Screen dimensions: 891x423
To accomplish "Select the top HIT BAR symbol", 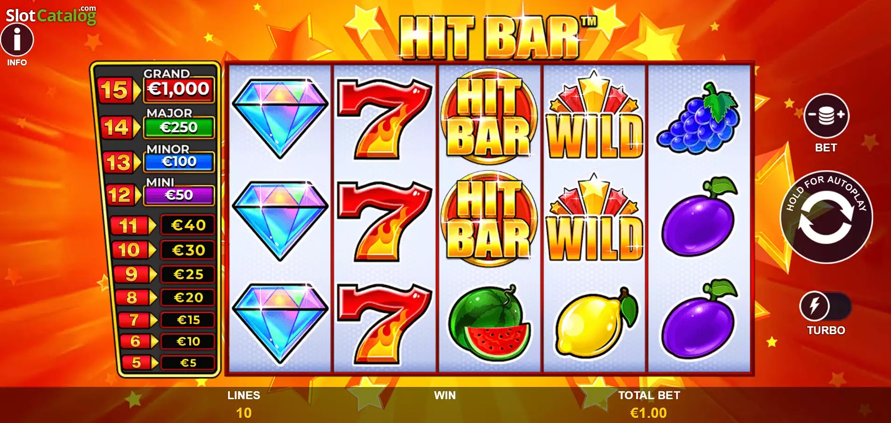I will (x=489, y=116).
